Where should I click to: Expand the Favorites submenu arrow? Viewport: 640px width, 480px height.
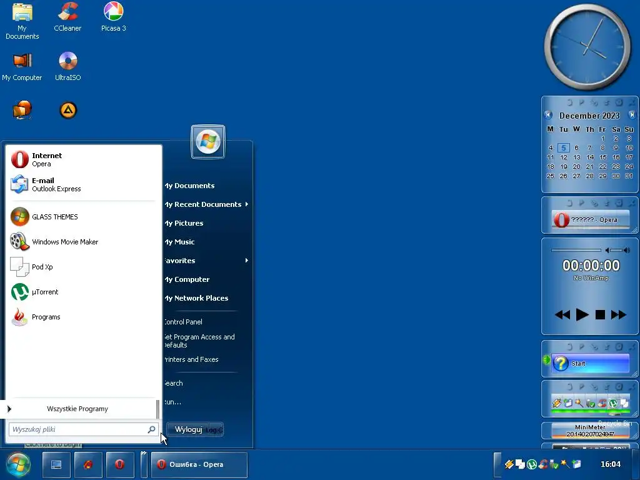246,261
